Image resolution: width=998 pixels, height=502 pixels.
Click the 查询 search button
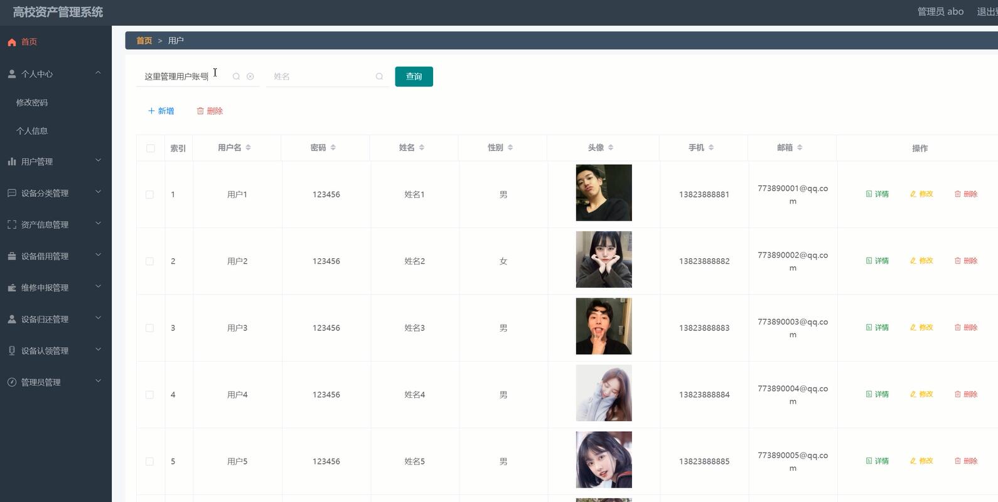414,76
